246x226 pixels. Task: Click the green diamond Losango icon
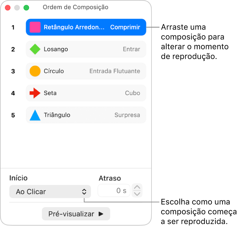click(x=35, y=49)
